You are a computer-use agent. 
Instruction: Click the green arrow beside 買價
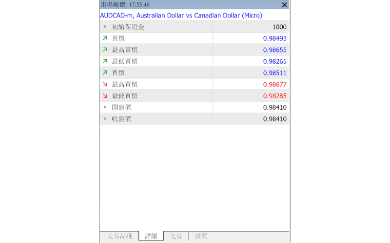tap(105, 72)
